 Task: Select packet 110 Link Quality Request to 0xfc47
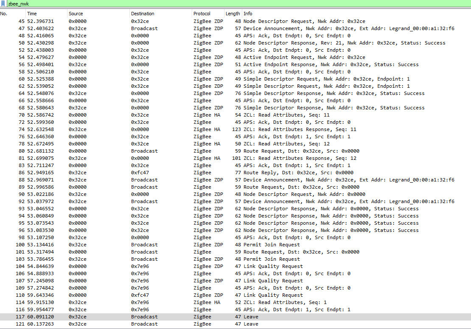pos(235,295)
